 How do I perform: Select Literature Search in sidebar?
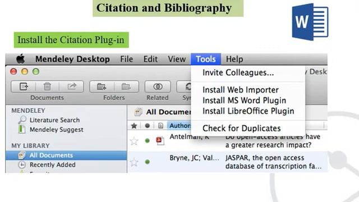pos(54,120)
